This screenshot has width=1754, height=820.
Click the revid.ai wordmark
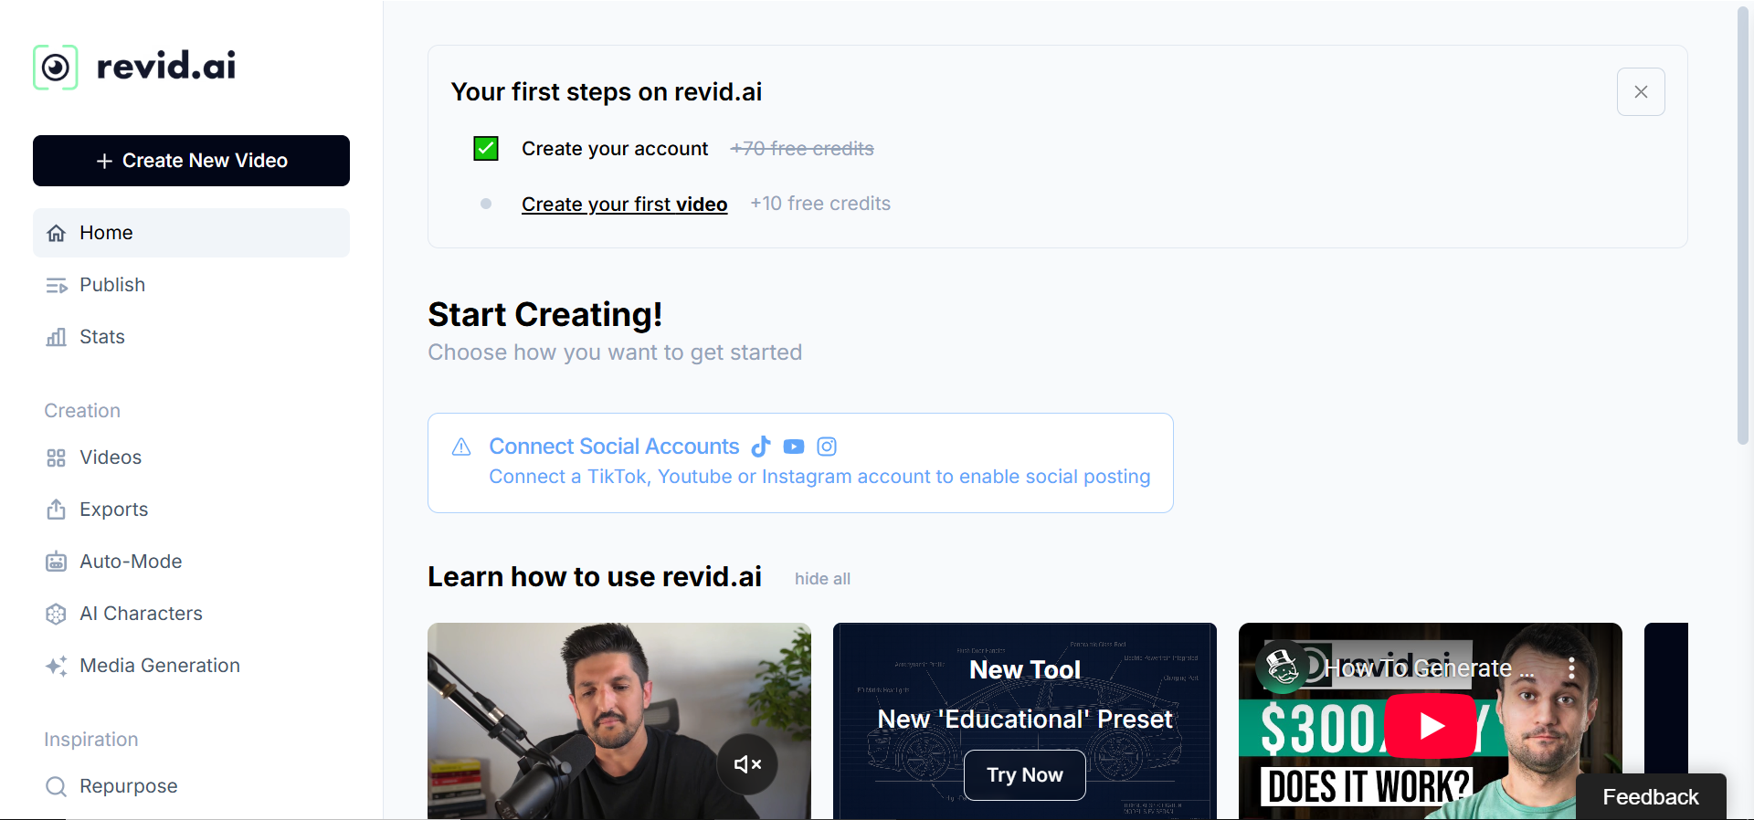pos(166,65)
